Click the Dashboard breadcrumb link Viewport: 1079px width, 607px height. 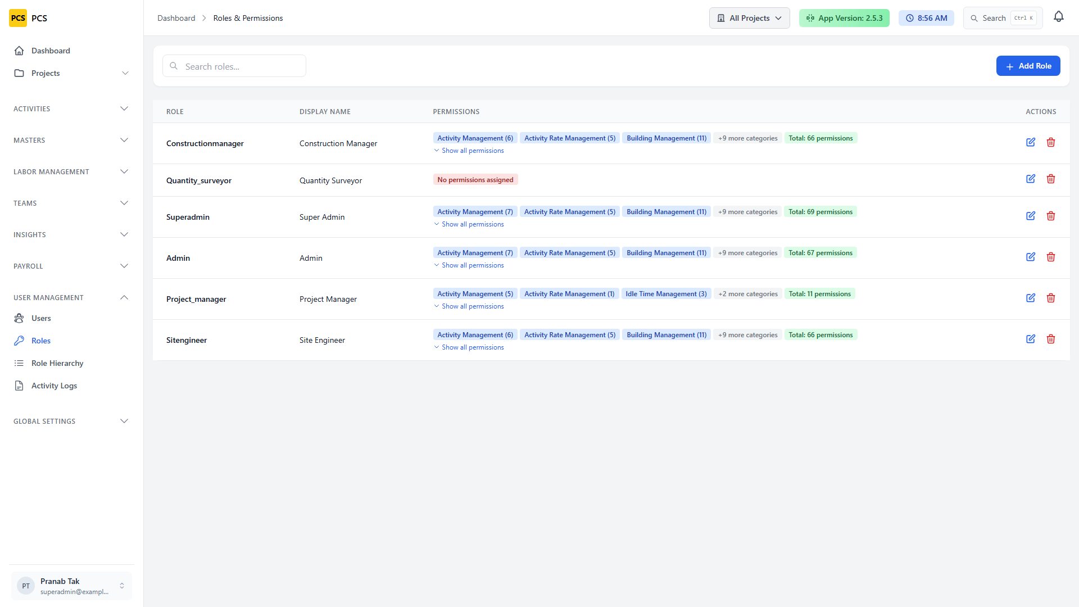(x=176, y=18)
